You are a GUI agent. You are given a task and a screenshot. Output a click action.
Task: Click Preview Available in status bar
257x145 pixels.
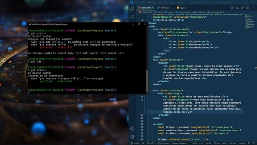[x=179, y=143]
